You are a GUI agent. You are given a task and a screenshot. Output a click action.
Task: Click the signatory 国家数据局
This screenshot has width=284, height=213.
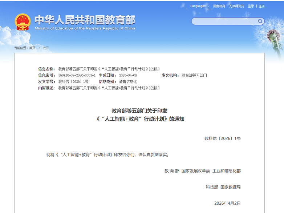tap(230, 187)
